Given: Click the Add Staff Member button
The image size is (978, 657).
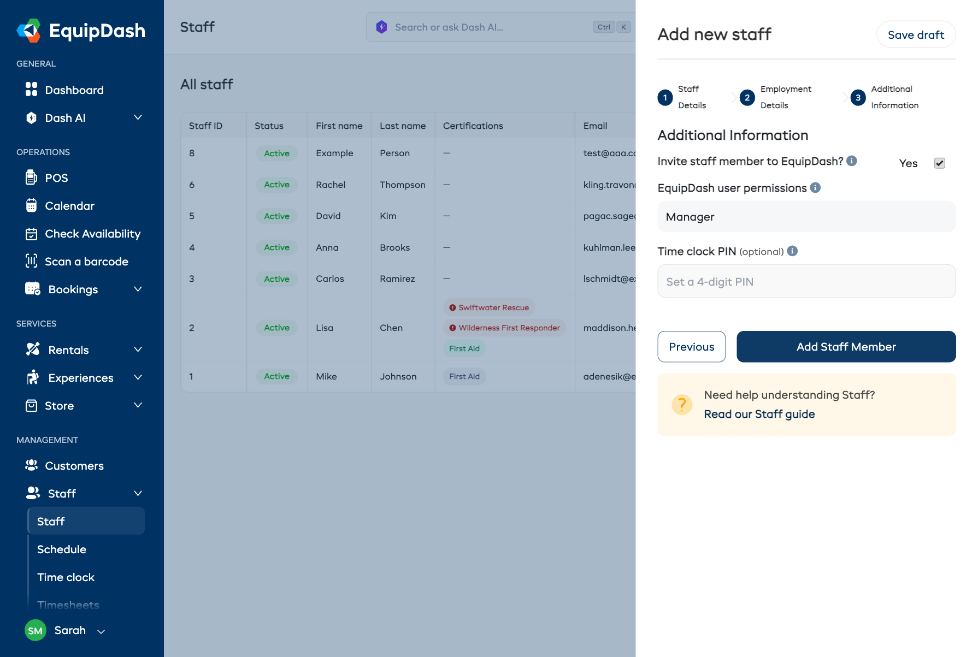Looking at the screenshot, I should 846,346.
